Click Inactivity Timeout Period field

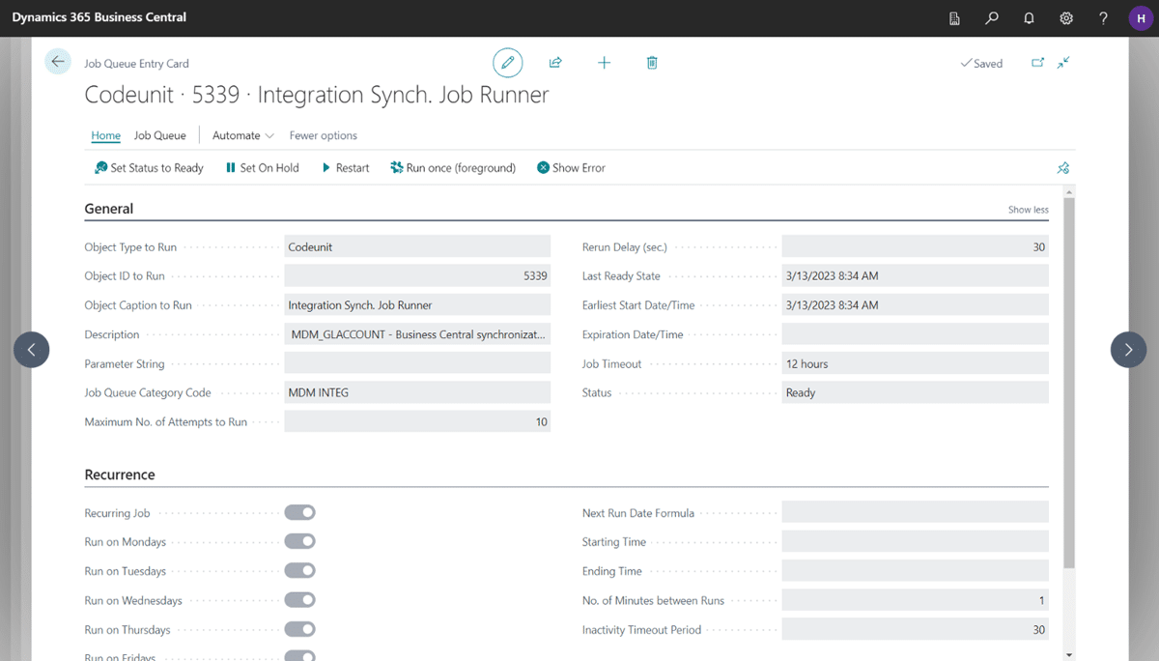click(x=915, y=629)
